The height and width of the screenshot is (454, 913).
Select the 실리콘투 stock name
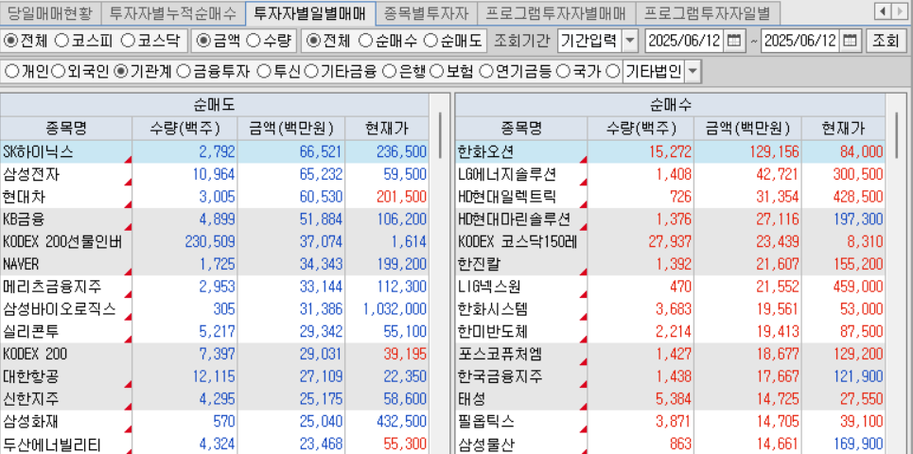(31, 332)
